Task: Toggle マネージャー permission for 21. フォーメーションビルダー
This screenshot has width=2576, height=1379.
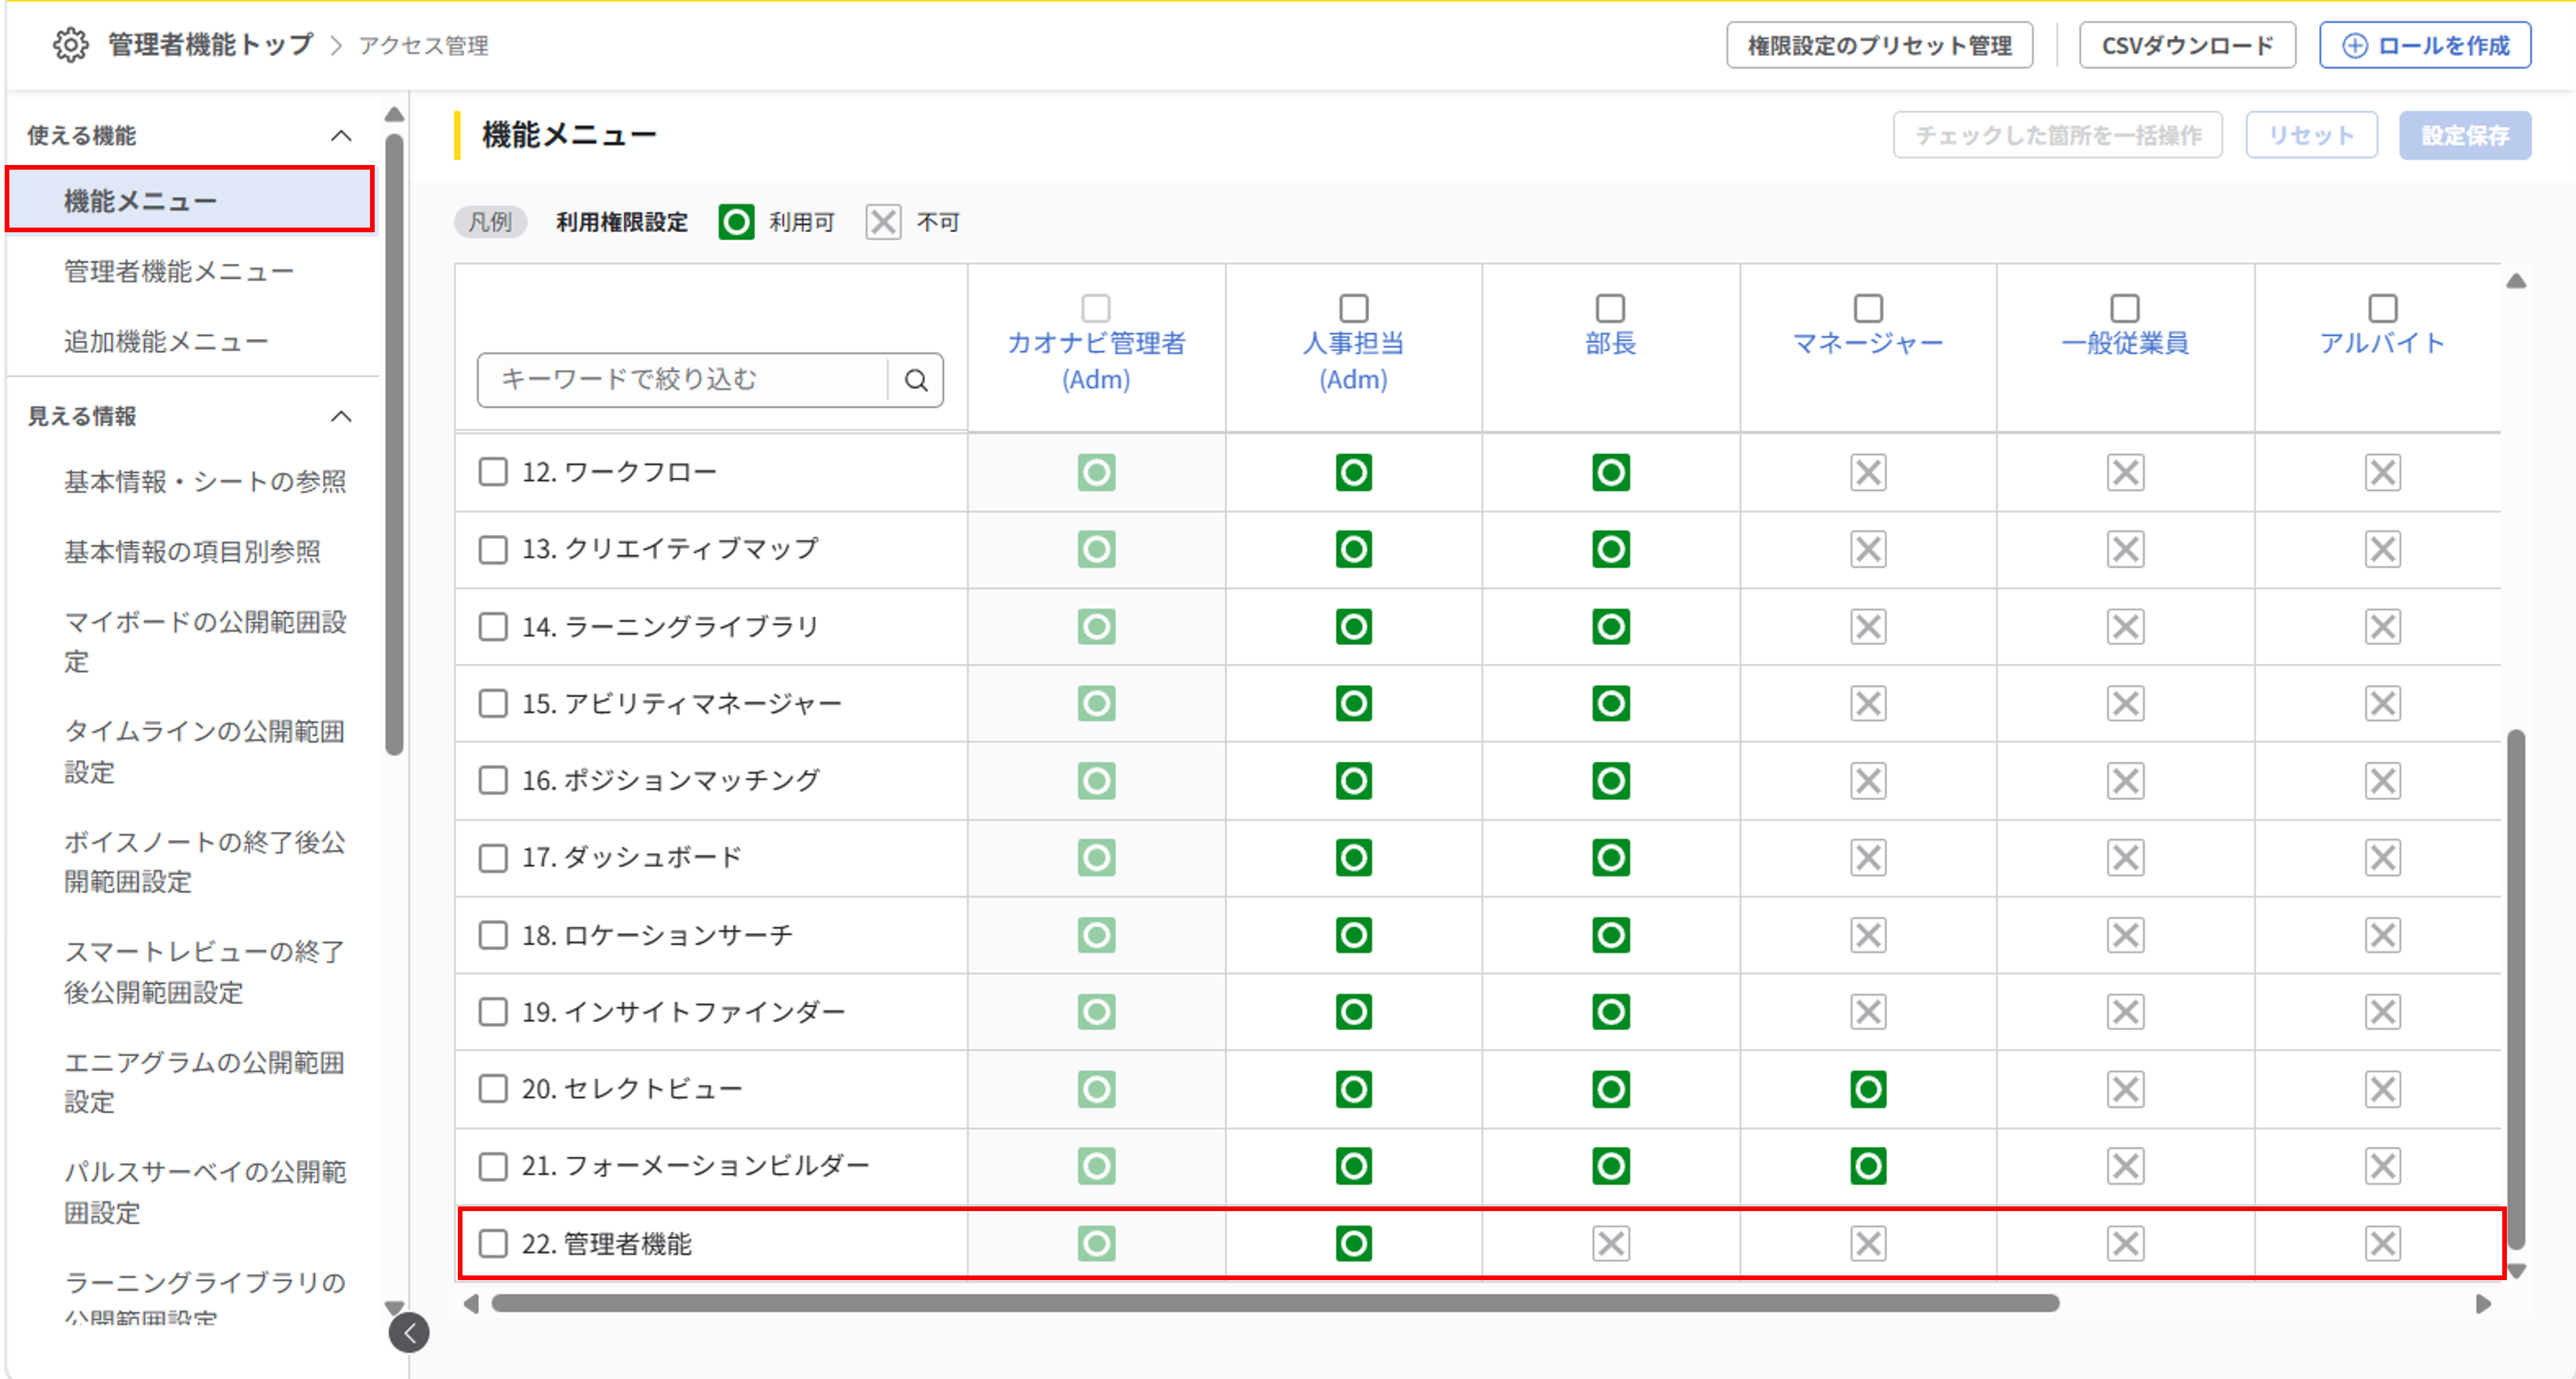Action: click(x=1868, y=1166)
